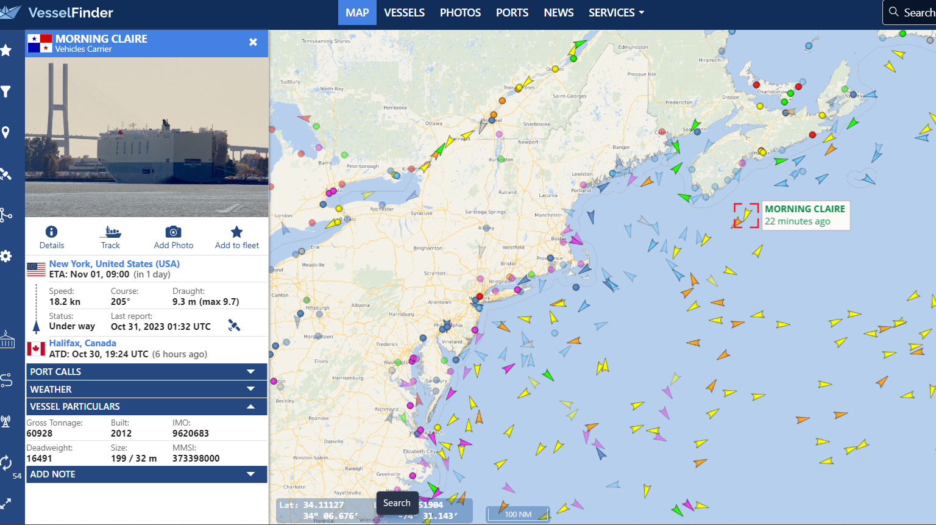Click the Canada flag icon
The height and width of the screenshot is (525, 936).
pyautogui.click(x=37, y=349)
